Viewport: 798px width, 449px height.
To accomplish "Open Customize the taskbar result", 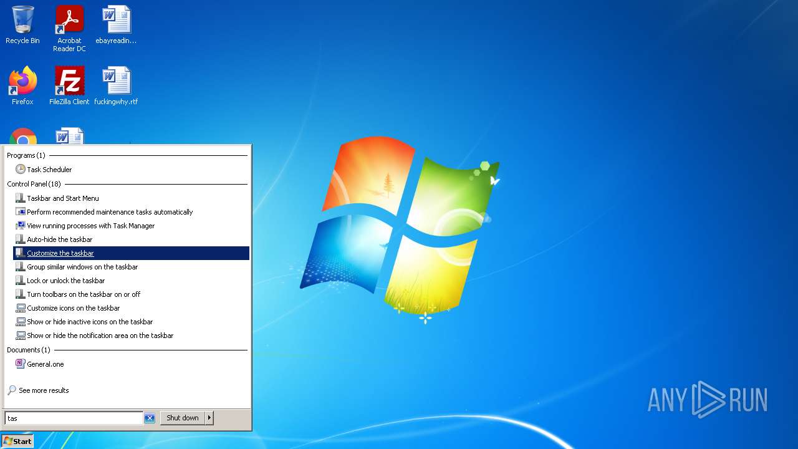I will pos(131,253).
